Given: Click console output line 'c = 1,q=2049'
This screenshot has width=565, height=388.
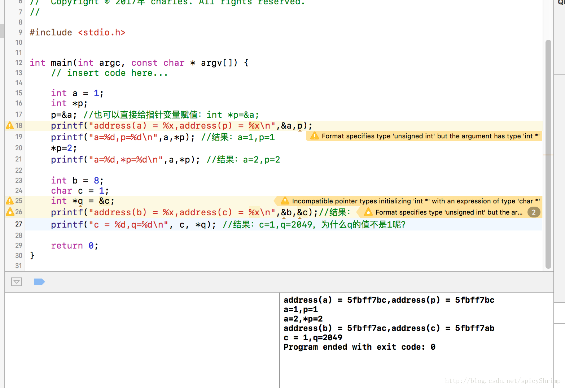Looking at the screenshot, I should [x=313, y=338].
